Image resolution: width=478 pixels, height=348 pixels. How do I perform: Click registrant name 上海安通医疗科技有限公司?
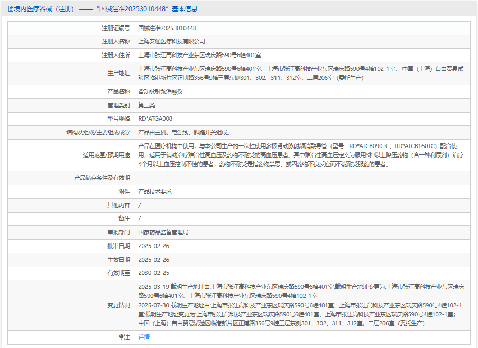coord(171,41)
